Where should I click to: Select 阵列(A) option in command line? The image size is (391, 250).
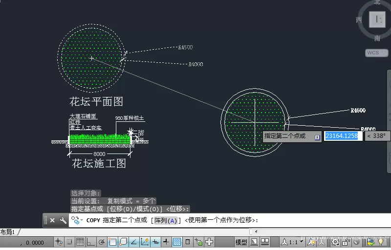pos(166,220)
